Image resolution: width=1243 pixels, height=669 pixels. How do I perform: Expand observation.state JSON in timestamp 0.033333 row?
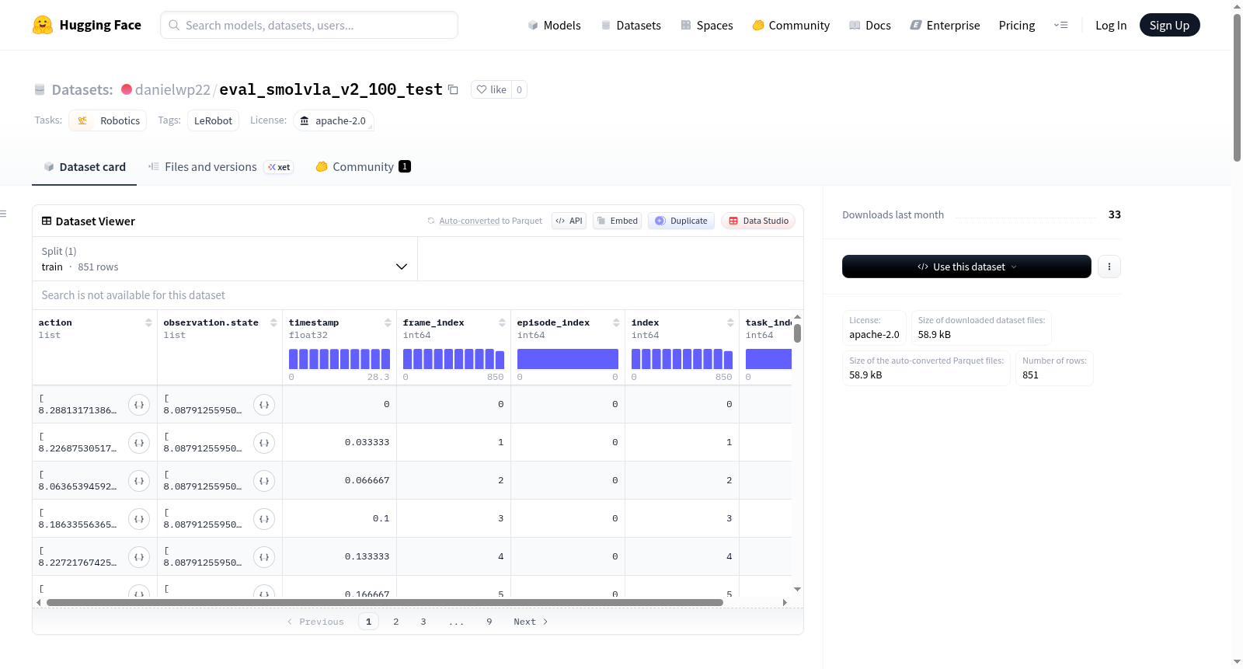coord(264,443)
